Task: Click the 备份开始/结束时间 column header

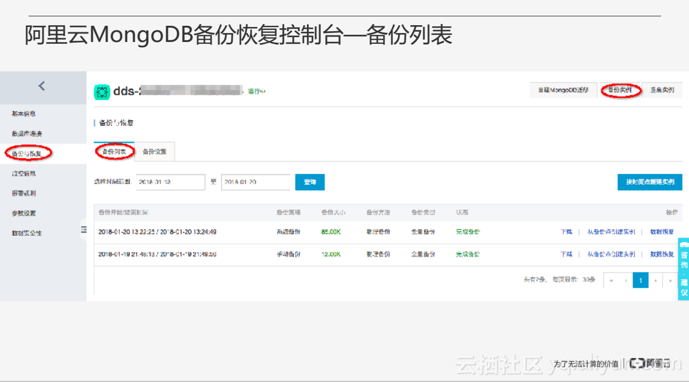Action: 123,212
